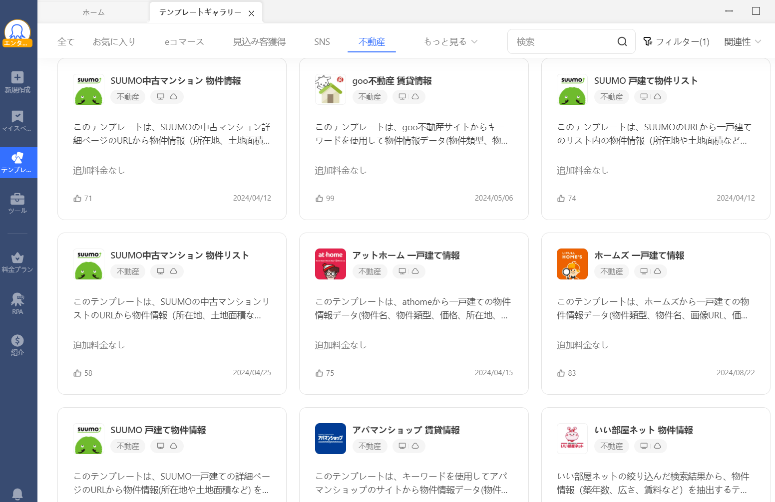Viewport: 775px width, 502px height.
Task: Open the マイスペース sidebar icon
Action: (x=17, y=123)
